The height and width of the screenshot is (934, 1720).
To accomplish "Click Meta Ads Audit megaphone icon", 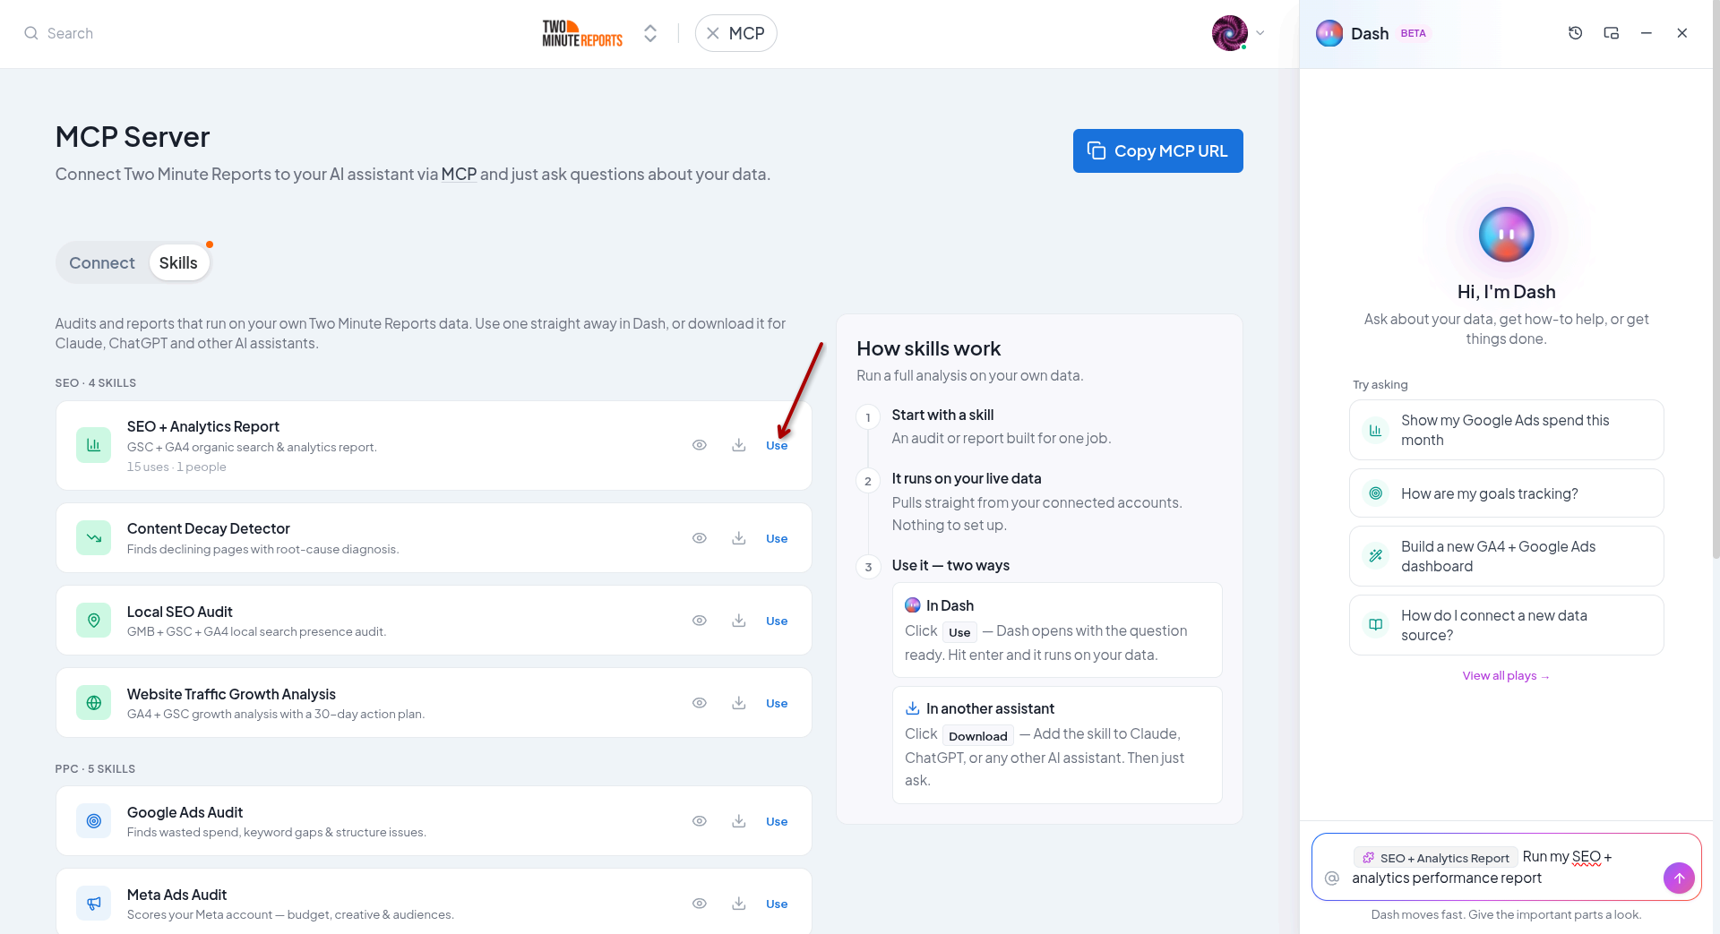I will (x=93, y=904).
